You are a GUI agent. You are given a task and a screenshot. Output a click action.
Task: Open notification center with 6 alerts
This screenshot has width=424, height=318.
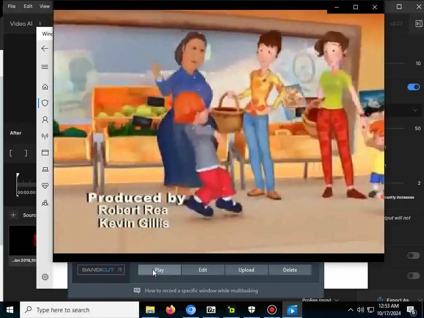pyautogui.click(x=411, y=310)
